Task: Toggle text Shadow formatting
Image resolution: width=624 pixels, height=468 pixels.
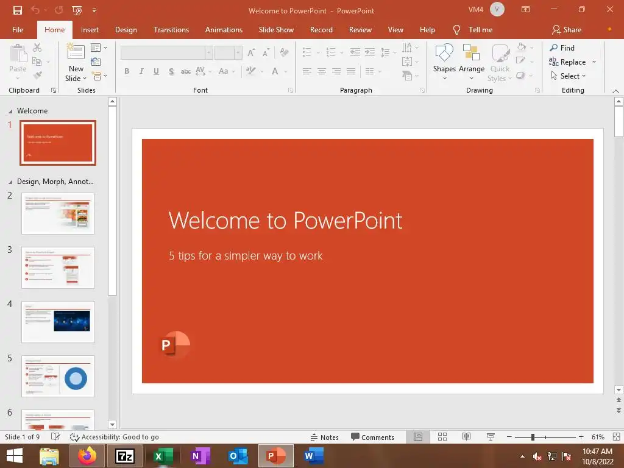Action: 171,71
